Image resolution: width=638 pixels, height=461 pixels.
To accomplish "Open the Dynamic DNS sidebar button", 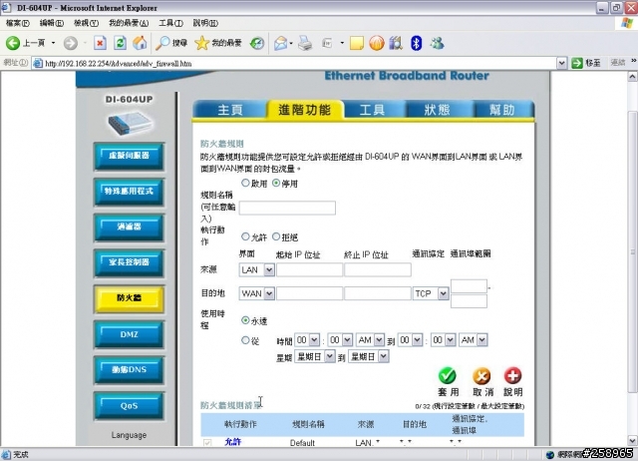I will pos(129,370).
